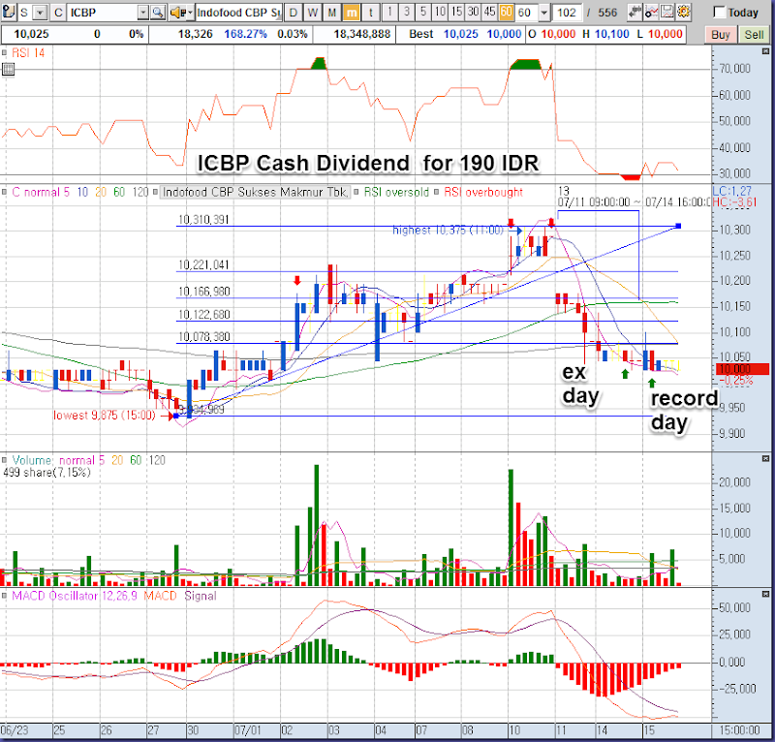Click the Sell button

point(754,35)
